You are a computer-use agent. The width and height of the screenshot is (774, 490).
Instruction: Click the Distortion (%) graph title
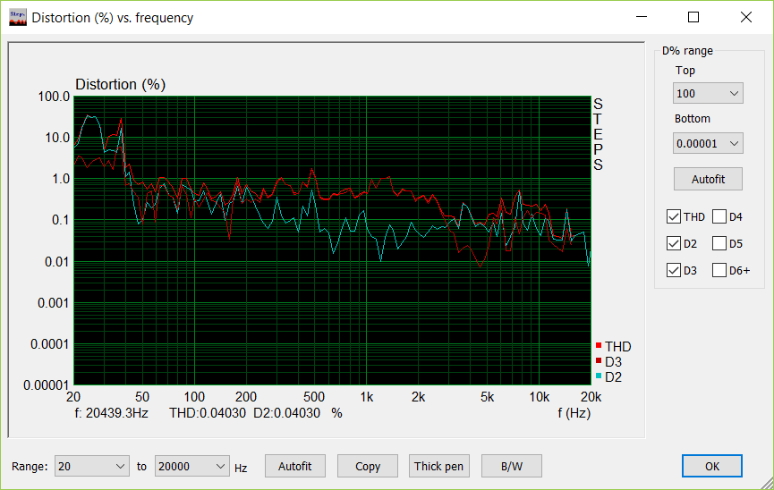pos(120,84)
